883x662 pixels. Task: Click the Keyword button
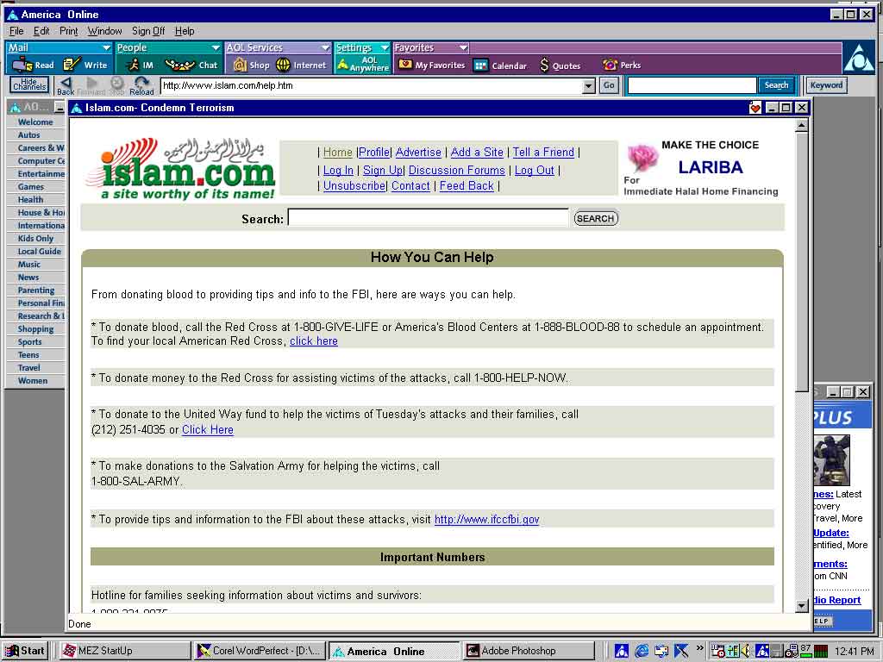[826, 85]
